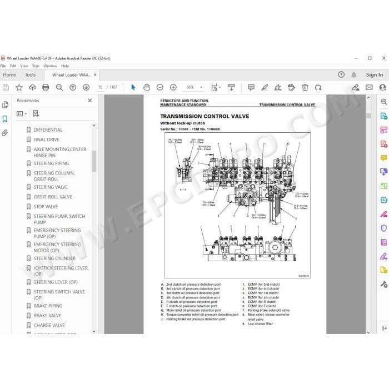Open the BRAKE VALVE bookmark
This screenshot has width=389, height=389.
point(47,316)
